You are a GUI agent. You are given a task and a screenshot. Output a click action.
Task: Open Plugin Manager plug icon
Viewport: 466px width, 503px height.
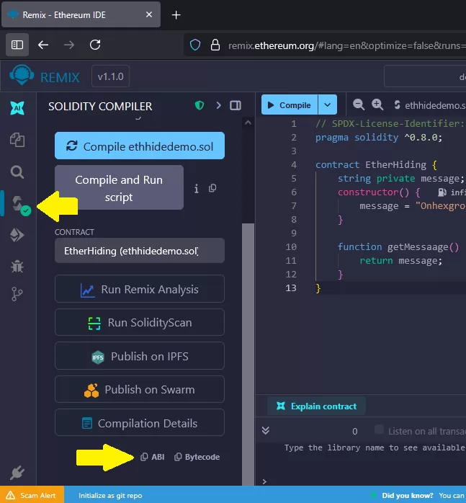[x=17, y=473]
